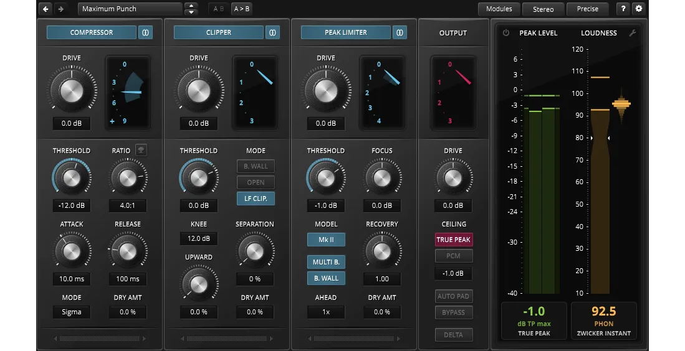685x351 pixels.
Task: Click the Attack 10.0 ms field
Action: (x=72, y=279)
